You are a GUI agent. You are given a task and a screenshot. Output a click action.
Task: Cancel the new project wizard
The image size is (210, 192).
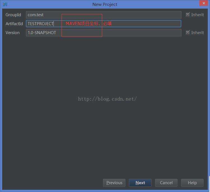coord(166,183)
